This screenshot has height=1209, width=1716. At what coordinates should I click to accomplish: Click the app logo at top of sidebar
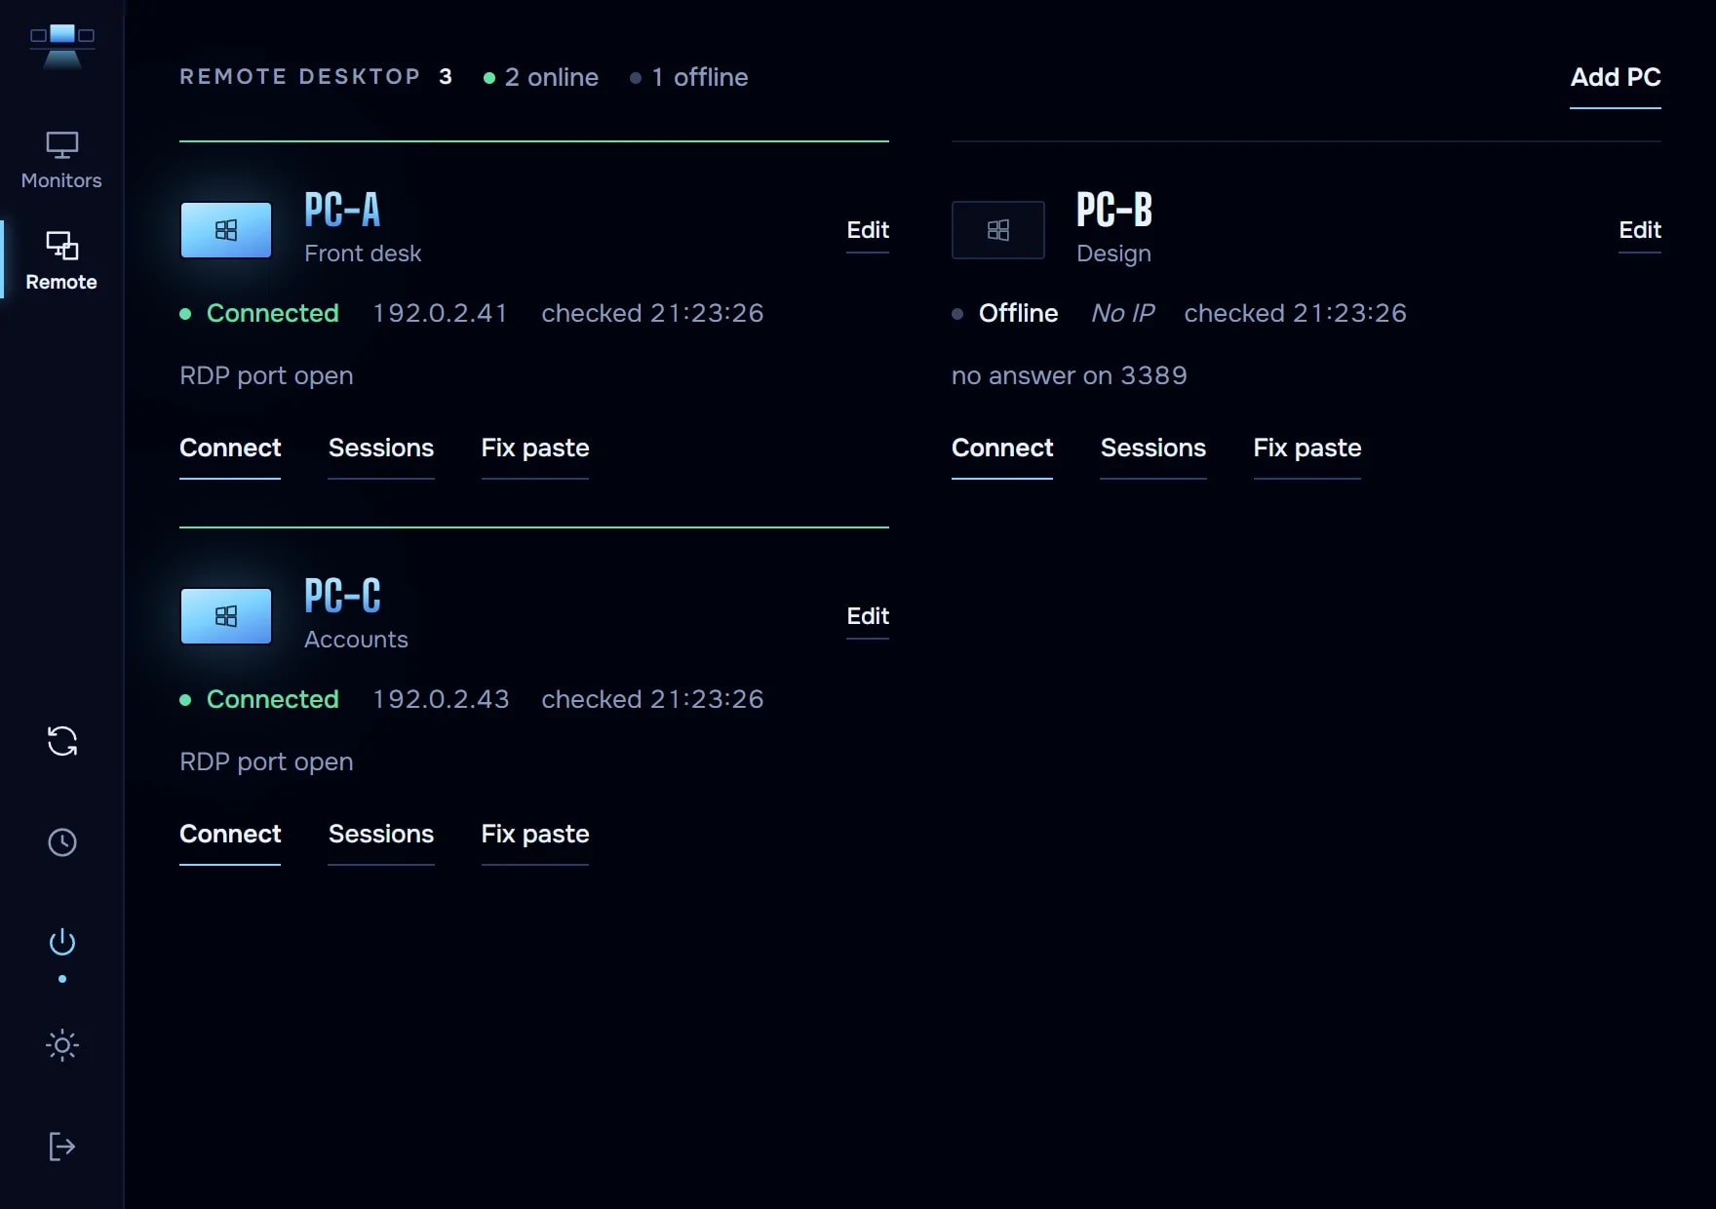pos(61,45)
